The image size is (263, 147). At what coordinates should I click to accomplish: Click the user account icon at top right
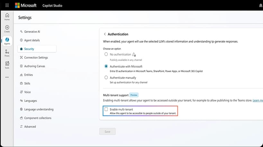(x=261, y=5)
